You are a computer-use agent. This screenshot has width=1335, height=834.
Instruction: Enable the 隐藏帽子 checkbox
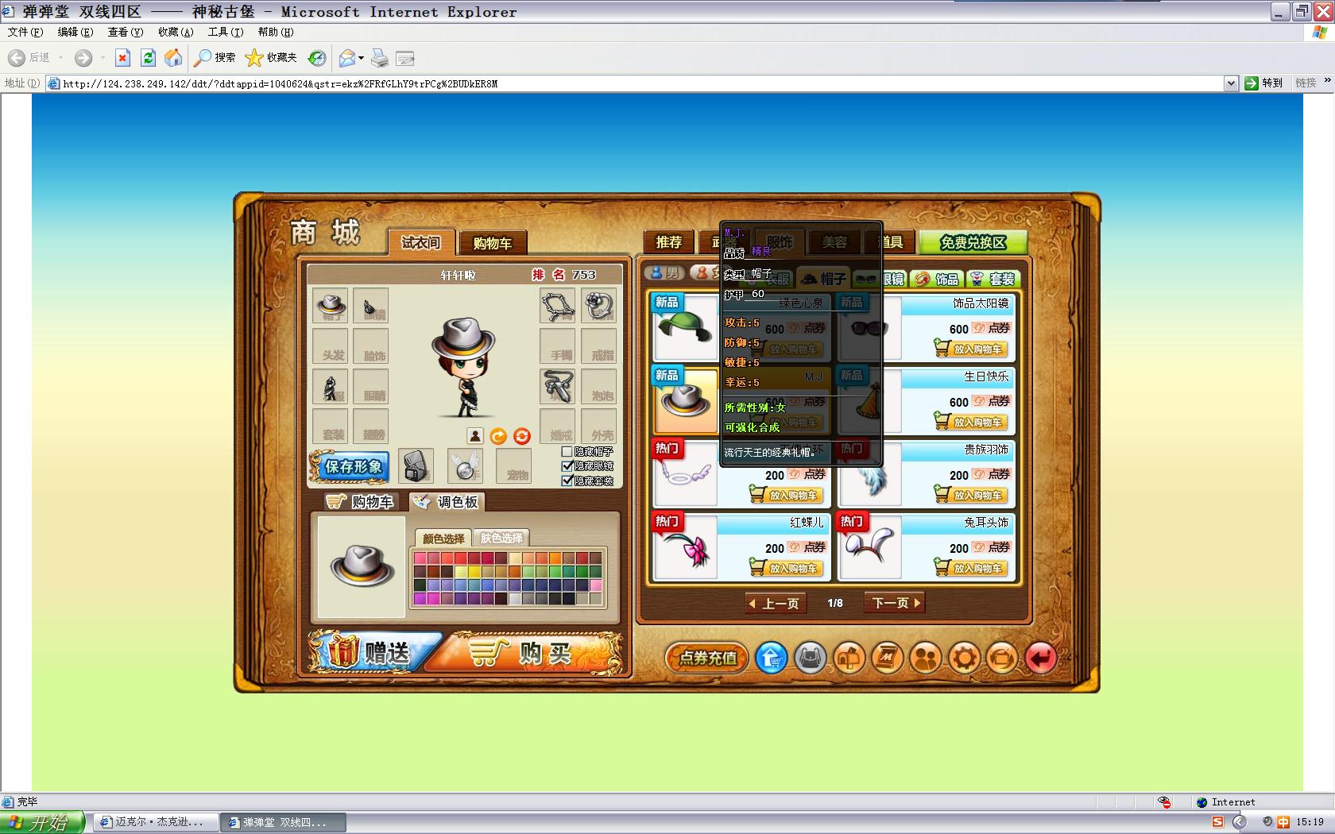tap(567, 452)
